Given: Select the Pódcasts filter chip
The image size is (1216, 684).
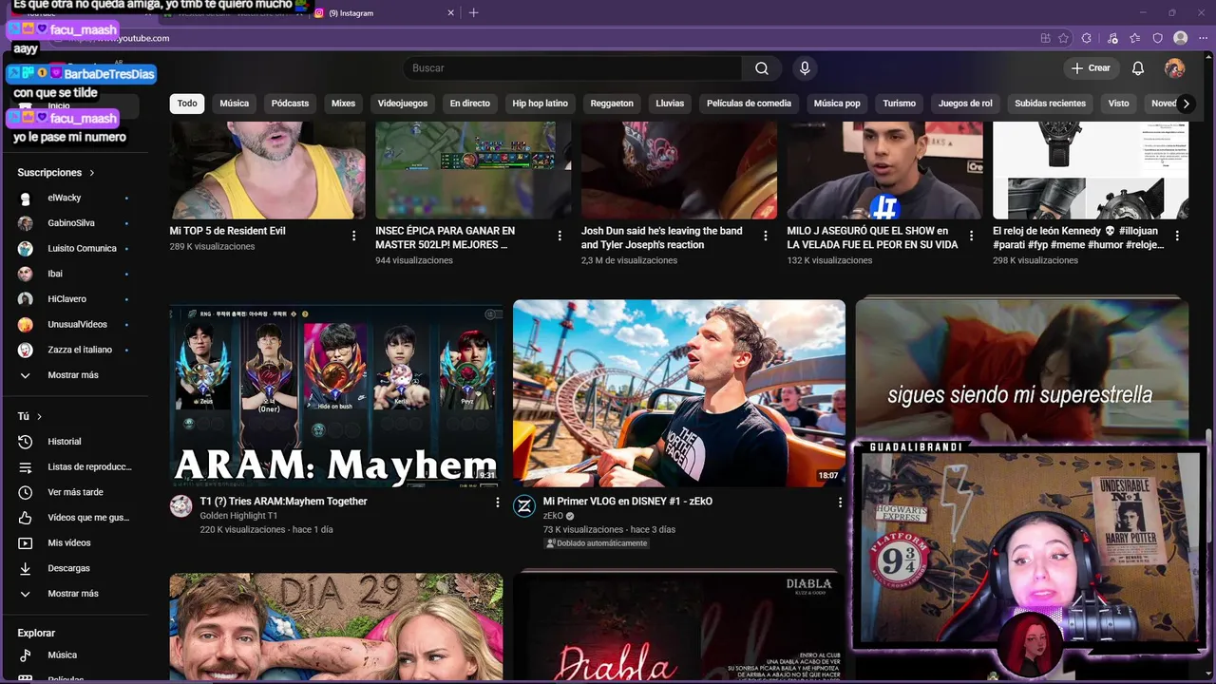Looking at the screenshot, I should click(290, 104).
